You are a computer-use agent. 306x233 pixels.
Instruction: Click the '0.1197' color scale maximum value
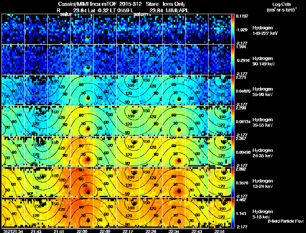(242, 16)
